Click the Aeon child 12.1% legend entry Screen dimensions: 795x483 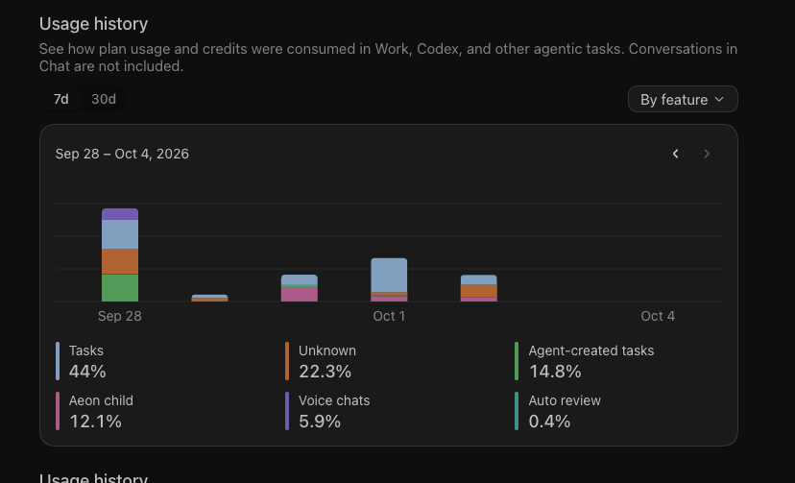click(x=95, y=411)
